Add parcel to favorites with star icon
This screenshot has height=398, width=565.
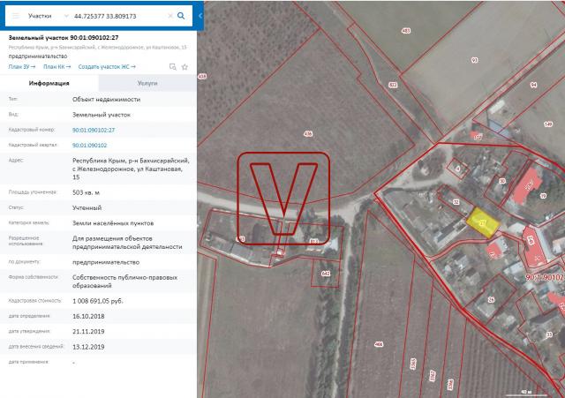pyautogui.click(x=185, y=67)
